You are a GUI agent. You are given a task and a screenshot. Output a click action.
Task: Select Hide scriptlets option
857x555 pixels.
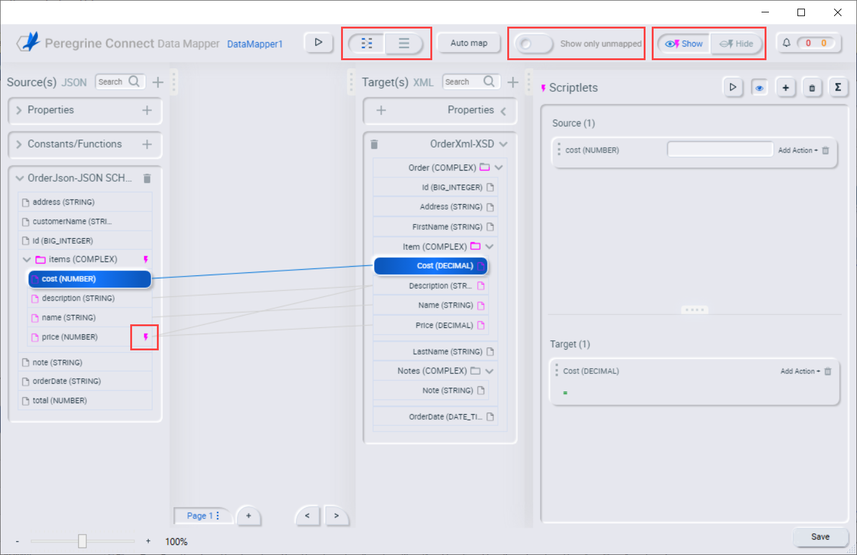tap(737, 44)
